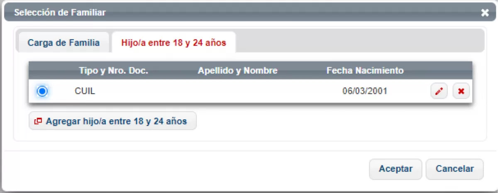The image size is (498, 193).
Task: Click the Fecha Nacimiento column header
Action: click(365, 71)
